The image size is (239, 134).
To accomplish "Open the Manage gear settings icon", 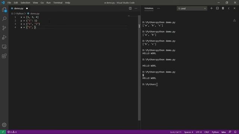I will click(4, 125).
